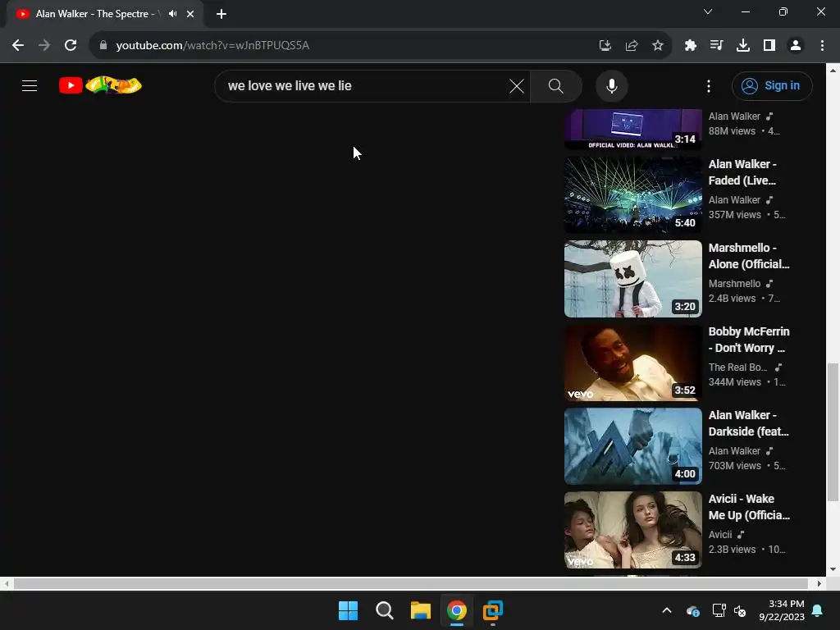
Task: Open clock showing 3:34 PM
Action: (782, 610)
